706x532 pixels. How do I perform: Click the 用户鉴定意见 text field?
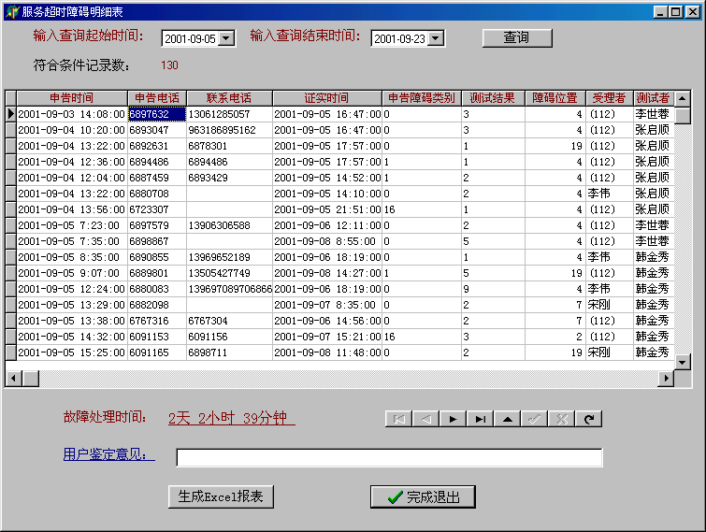coord(389,457)
